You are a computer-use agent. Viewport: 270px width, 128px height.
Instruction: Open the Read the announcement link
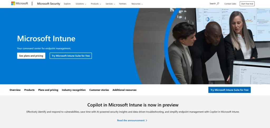(x=132, y=120)
